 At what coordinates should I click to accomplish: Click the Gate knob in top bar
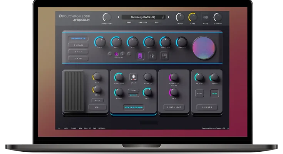click(x=192, y=17)
